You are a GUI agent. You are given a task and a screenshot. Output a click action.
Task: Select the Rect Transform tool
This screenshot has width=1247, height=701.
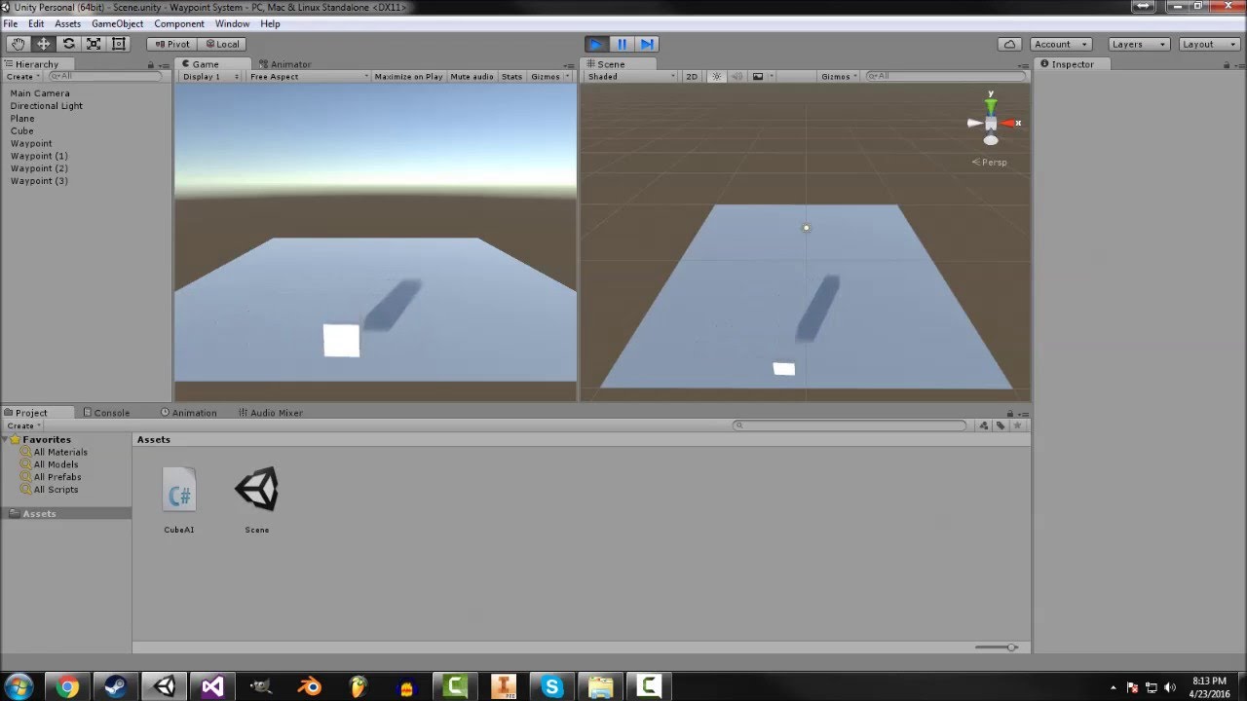click(x=119, y=43)
